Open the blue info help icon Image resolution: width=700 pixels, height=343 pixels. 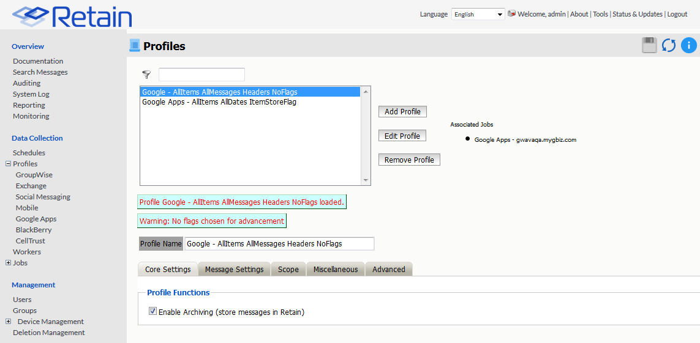tap(689, 45)
